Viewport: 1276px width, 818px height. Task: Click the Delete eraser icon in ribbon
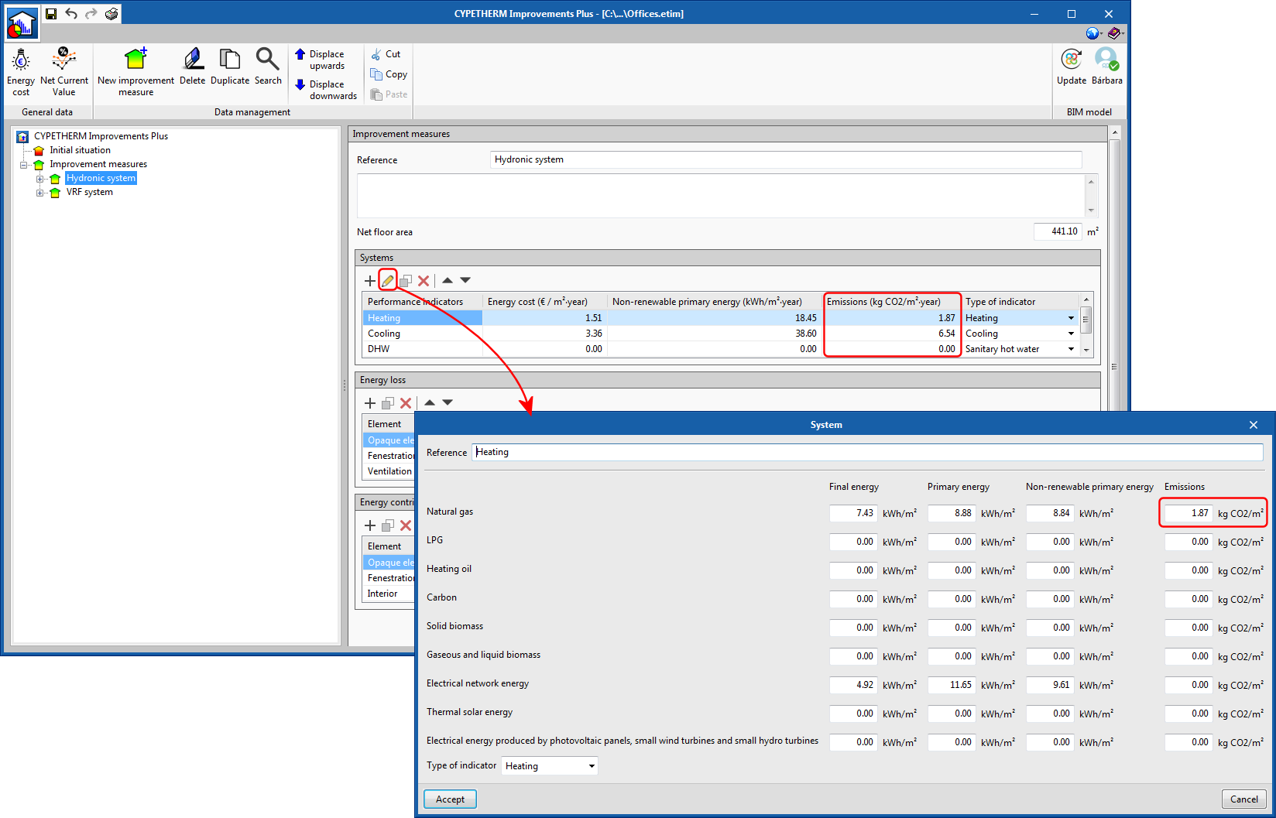(193, 60)
